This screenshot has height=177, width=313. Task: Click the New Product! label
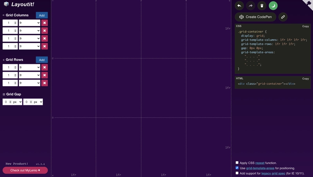coord(17,164)
